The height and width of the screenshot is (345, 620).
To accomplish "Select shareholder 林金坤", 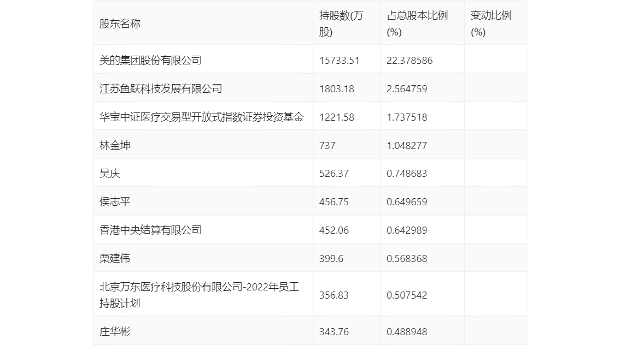I will click(x=115, y=145).
